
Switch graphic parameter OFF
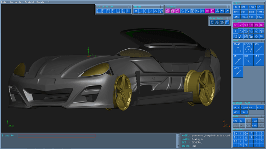(x=260, y=107)
